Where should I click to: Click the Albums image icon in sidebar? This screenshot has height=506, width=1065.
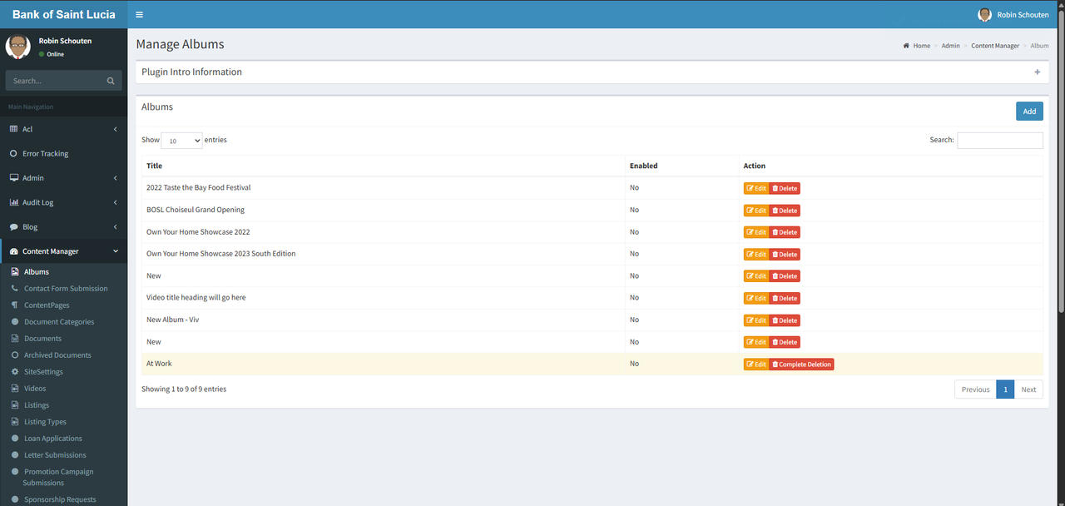16,271
